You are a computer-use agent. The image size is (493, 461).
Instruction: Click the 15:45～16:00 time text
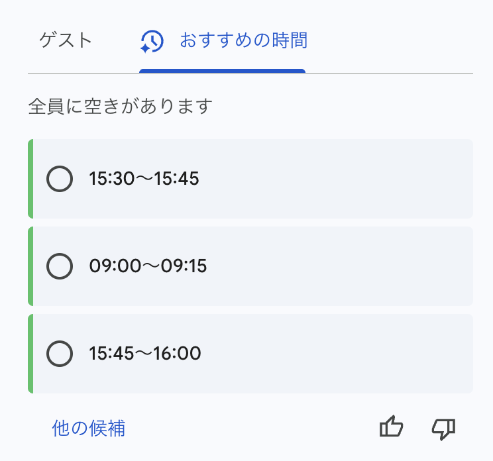144,354
